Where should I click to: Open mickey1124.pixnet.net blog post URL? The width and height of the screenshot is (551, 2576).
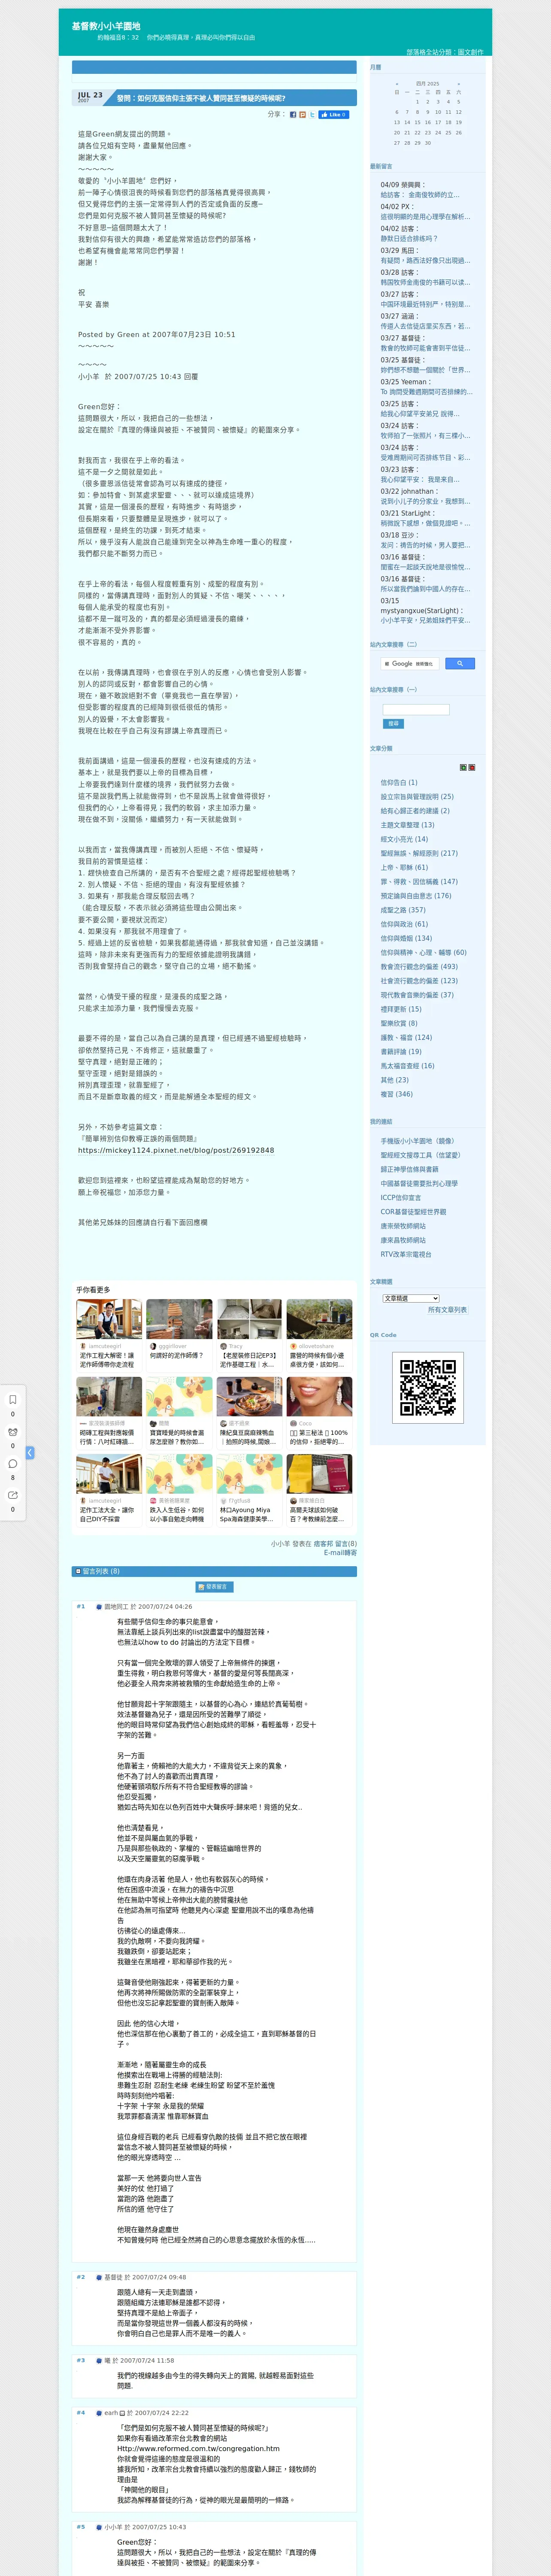coord(176,1151)
